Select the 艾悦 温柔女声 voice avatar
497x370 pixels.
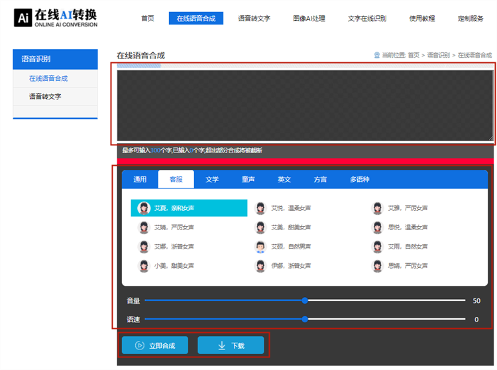click(260, 208)
